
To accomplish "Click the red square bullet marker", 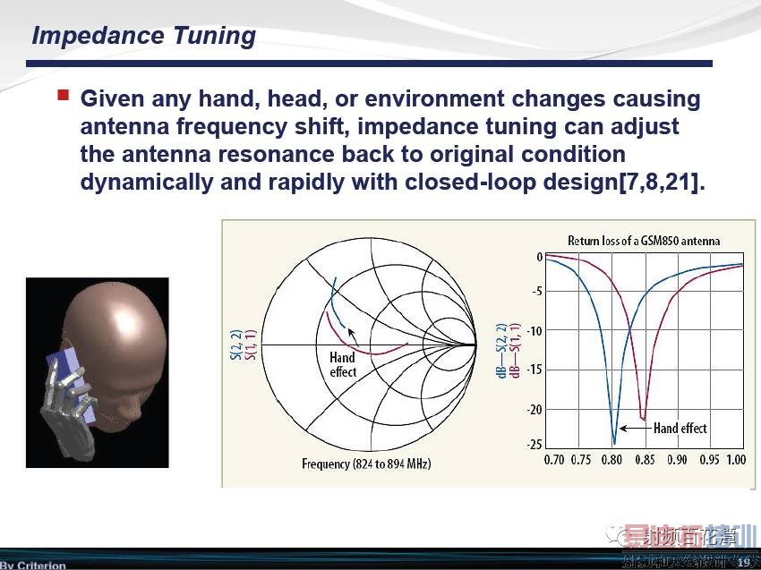I will (63, 94).
